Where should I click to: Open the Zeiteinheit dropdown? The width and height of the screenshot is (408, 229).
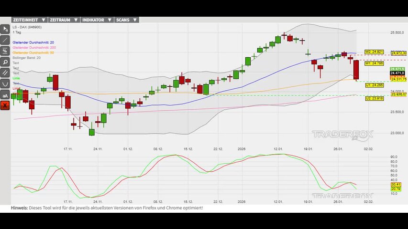tap(29, 20)
